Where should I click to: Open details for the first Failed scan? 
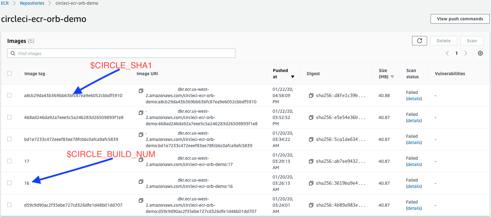tap(414, 98)
